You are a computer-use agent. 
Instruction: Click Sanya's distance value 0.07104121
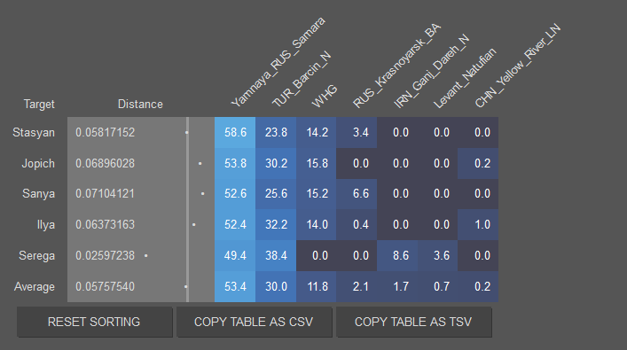[106, 194]
